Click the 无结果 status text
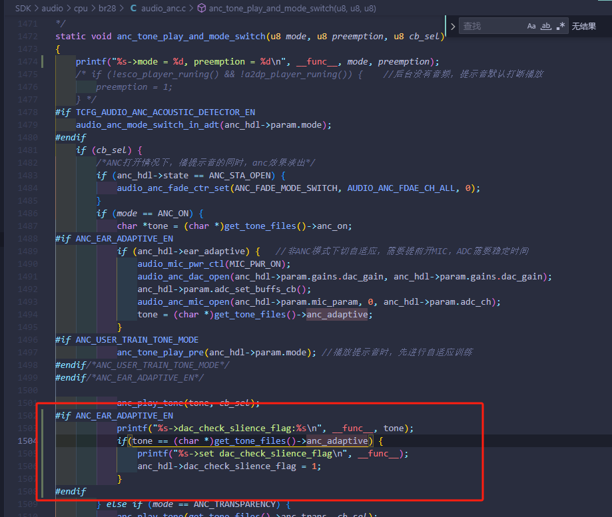 [584, 26]
